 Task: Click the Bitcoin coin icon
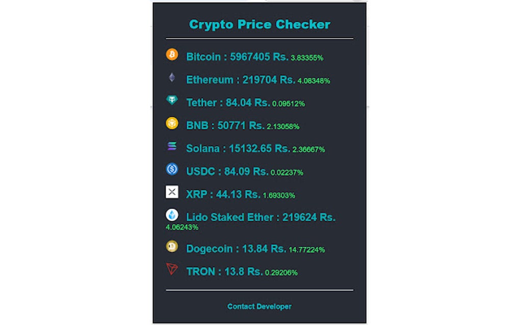tap(172, 55)
